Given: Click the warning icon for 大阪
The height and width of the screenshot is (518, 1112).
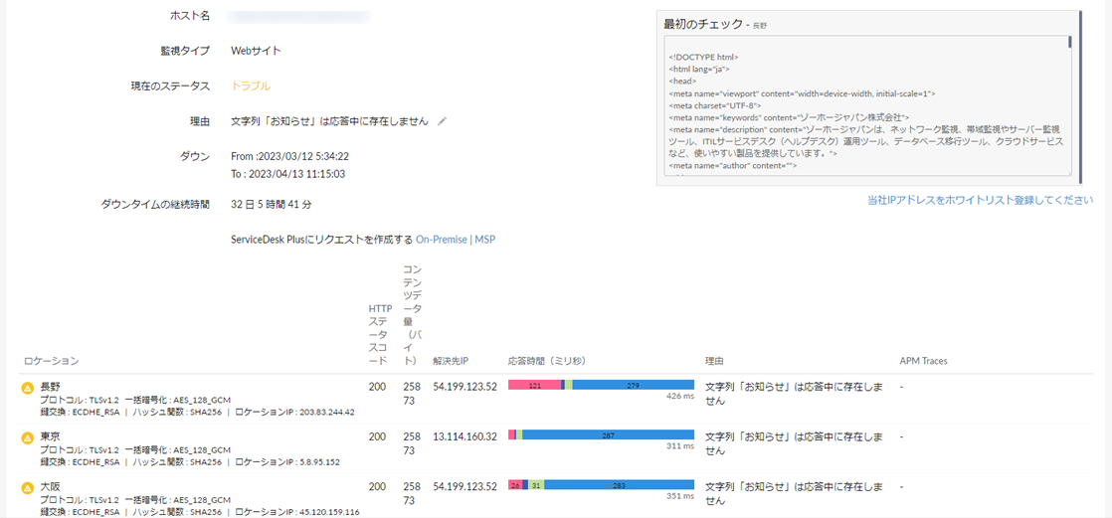Looking at the screenshot, I should [28, 487].
